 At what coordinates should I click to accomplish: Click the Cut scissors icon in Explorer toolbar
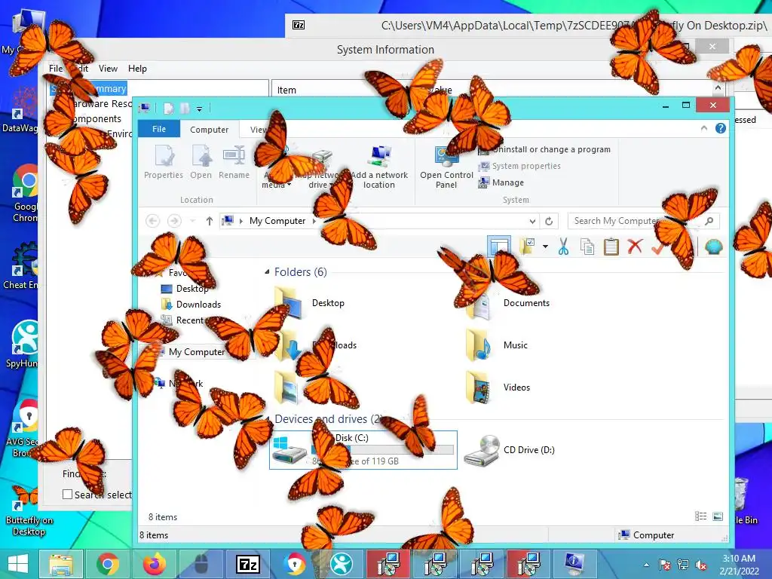(563, 247)
